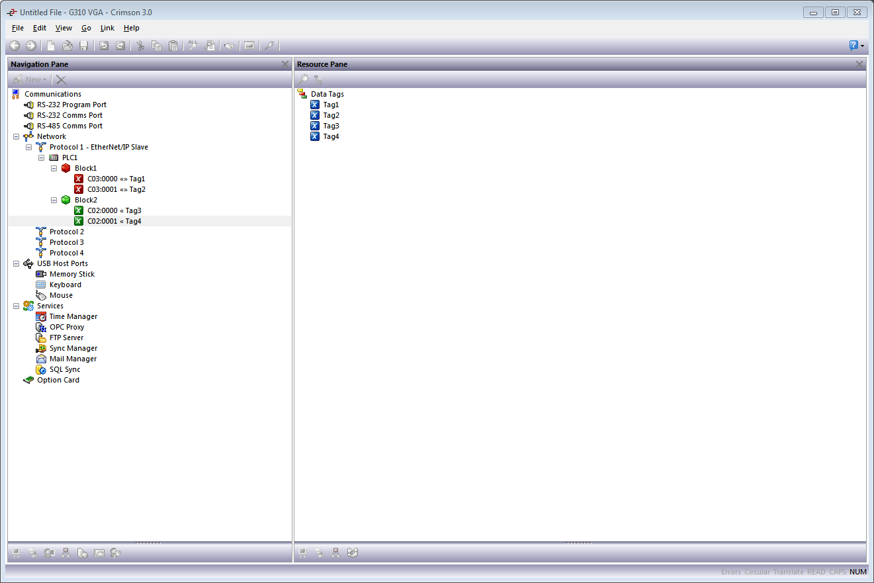Select mapping C03:0000 Tag1
Viewport: 874px width, 583px height.
coord(116,179)
